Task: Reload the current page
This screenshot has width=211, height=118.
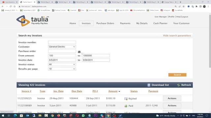Action: click(x=11, y=7)
